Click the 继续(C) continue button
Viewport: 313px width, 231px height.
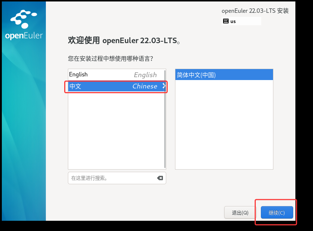(277, 212)
